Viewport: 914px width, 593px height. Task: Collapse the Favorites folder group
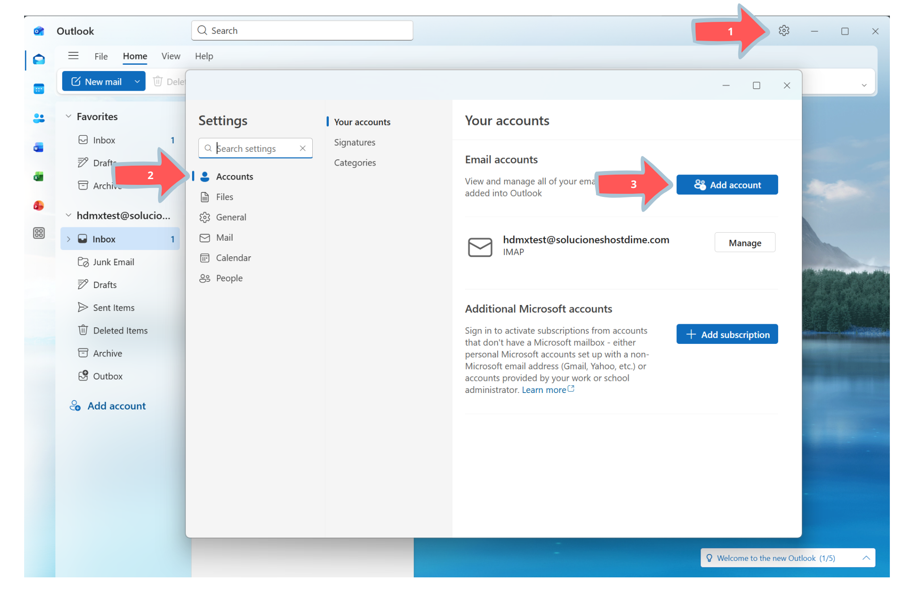pos(68,117)
